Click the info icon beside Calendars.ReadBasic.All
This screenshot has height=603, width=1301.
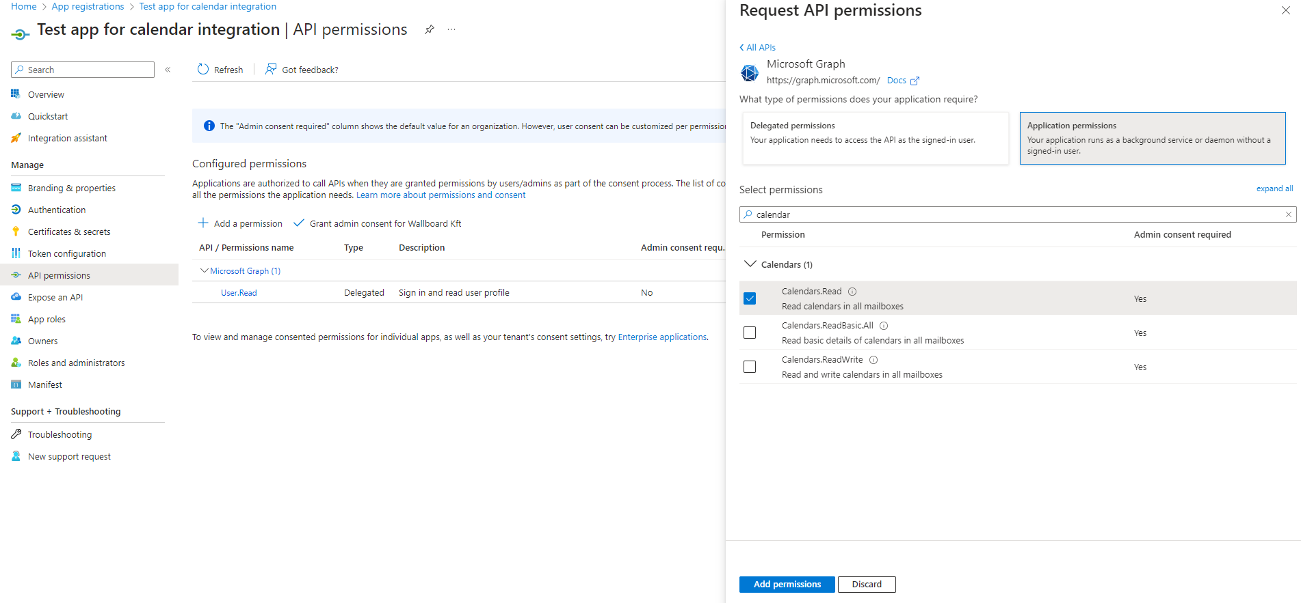coord(884,326)
